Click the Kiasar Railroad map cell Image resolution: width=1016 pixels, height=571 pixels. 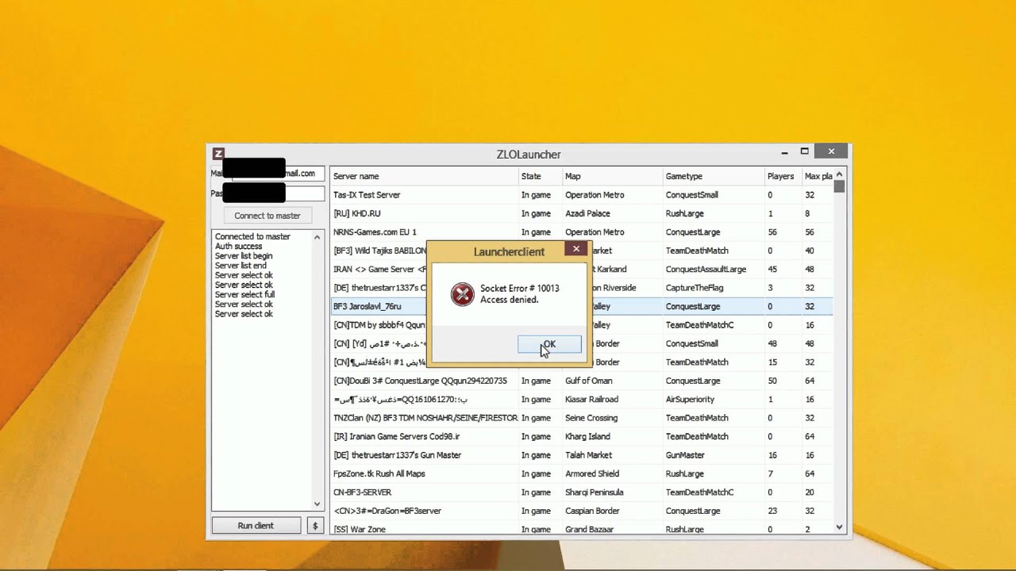coord(591,400)
